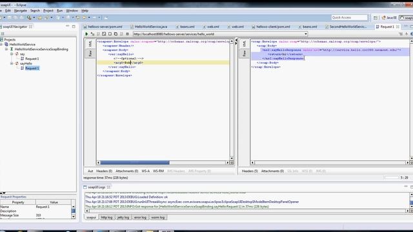Click the green Submit request play button
This screenshot has width=413, height=232.
pyautogui.click(x=86, y=34)
